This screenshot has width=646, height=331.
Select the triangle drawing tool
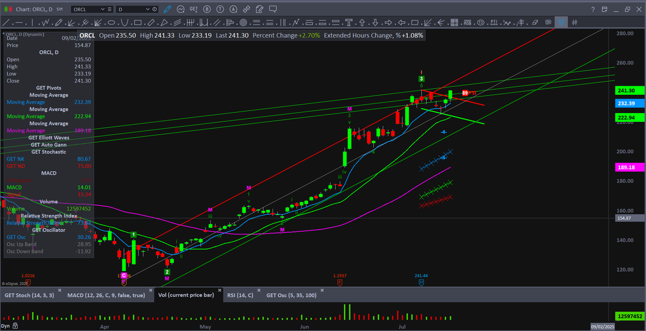[164, 22]
